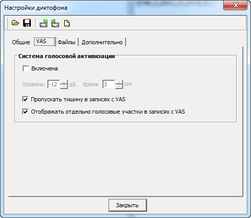Click the toolbar grip handle at the left edge
251x218 pixels.
(7, 23)
